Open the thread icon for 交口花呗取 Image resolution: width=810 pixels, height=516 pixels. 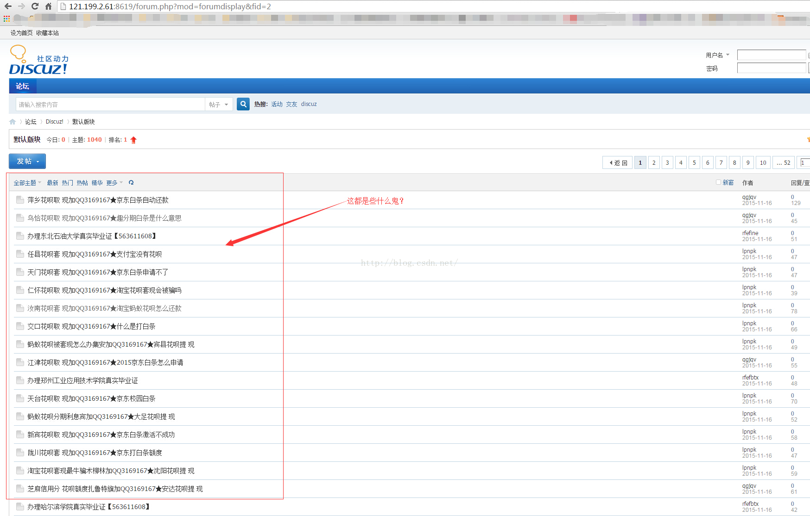click(x=20, y=326)
